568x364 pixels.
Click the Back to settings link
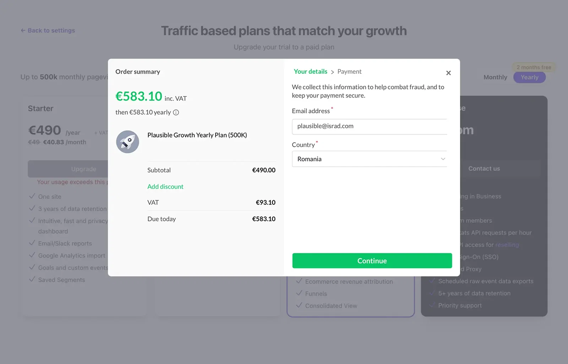(51, 31)
